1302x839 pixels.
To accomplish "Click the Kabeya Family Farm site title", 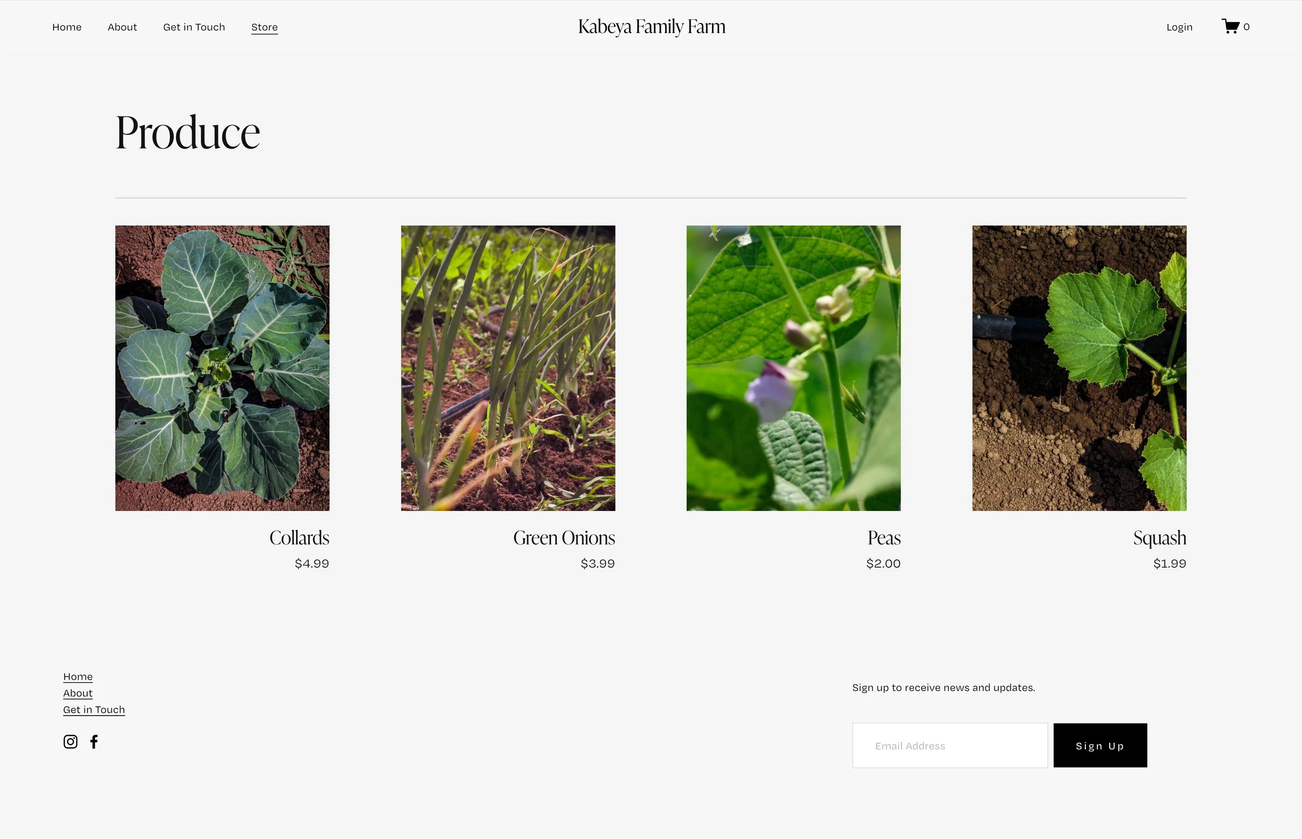I will [652, 26].
